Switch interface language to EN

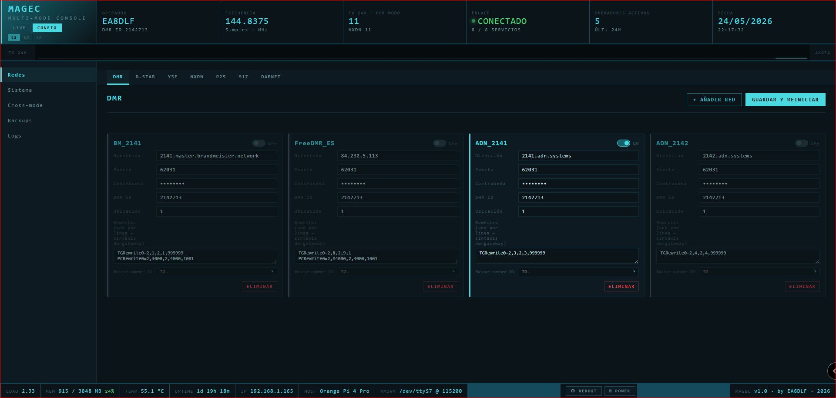(x=27, y=38)
